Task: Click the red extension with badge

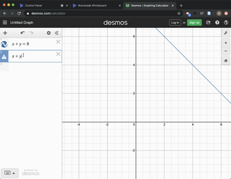Action: [188, 14]
